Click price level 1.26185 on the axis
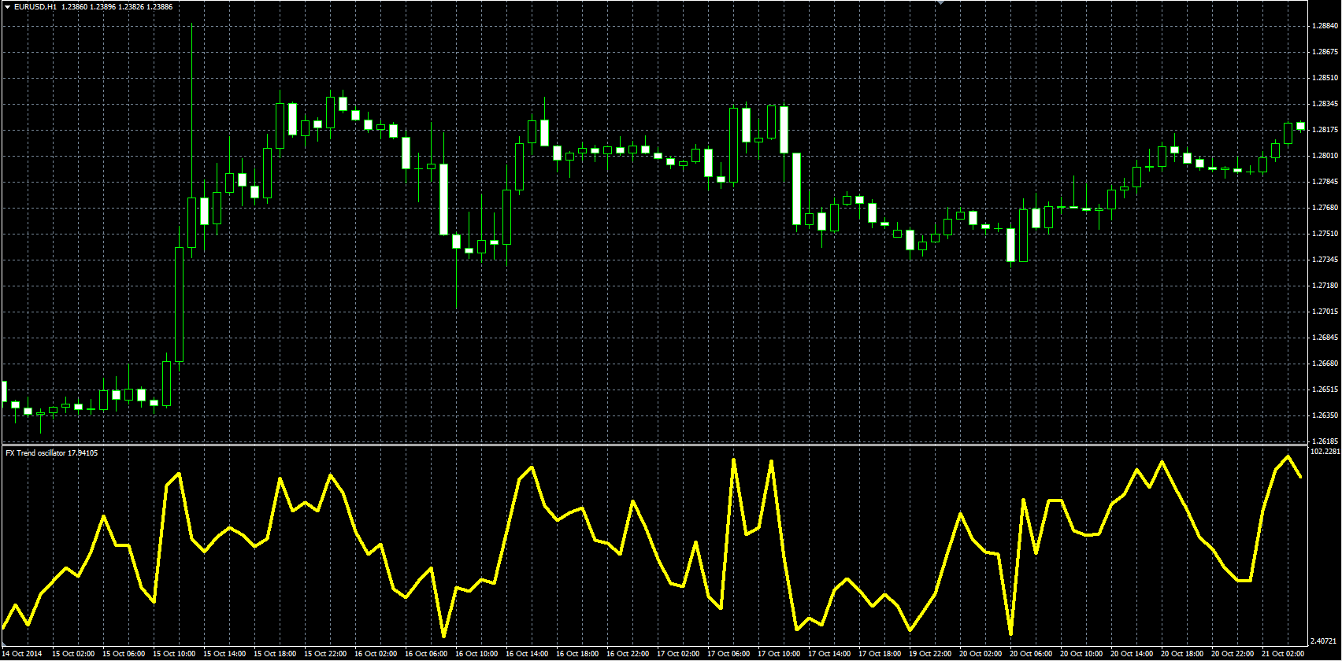Viewport: 1342px width, 661px height. point(1325,441)
